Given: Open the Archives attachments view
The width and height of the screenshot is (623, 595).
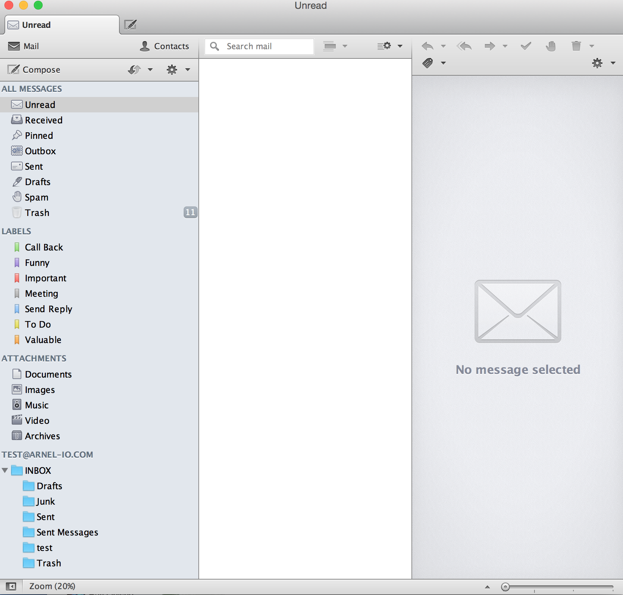Looking at the screenshot, I should coord(99,436).
